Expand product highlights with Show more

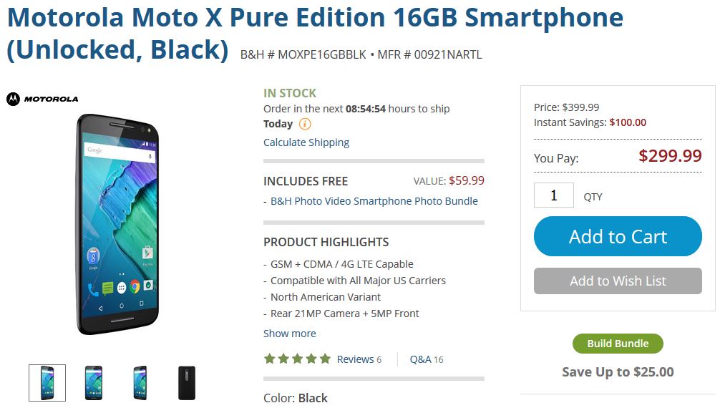coord(289,333)
